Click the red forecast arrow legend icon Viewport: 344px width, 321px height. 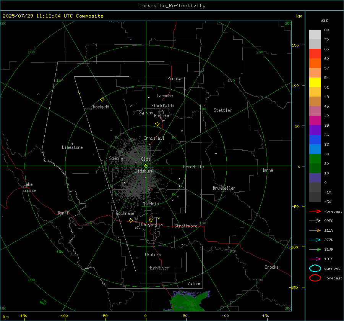(315, 211)
